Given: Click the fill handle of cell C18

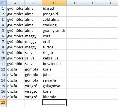Looking at the screenshot, I should click(66, 105).
